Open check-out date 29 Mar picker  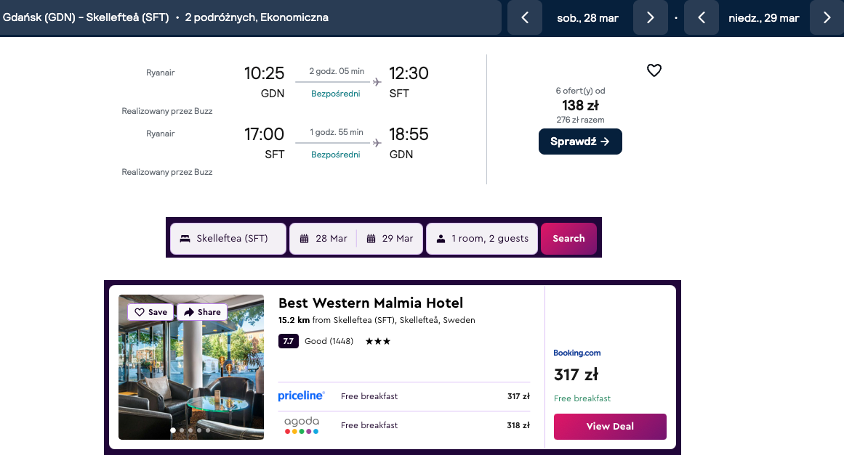click(x=390, y=239)
